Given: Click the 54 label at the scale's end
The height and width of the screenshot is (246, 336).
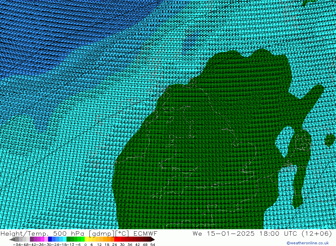Looking at the screenshot, I should [153, 245].
